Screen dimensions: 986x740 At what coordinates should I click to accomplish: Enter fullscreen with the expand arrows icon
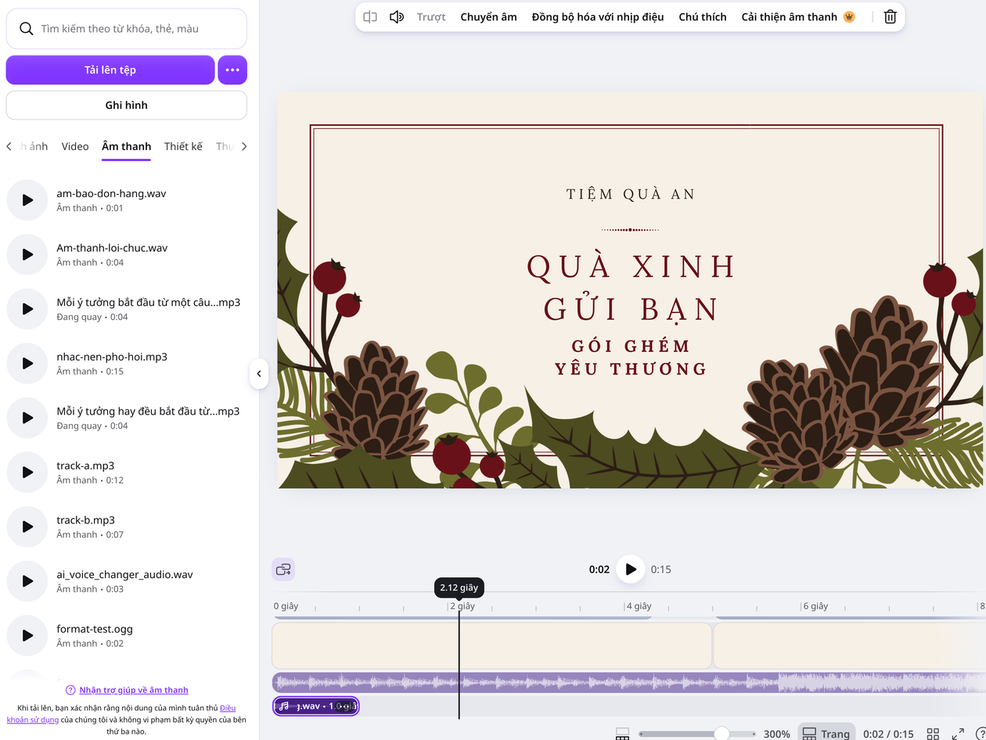[x=958, y=734]
